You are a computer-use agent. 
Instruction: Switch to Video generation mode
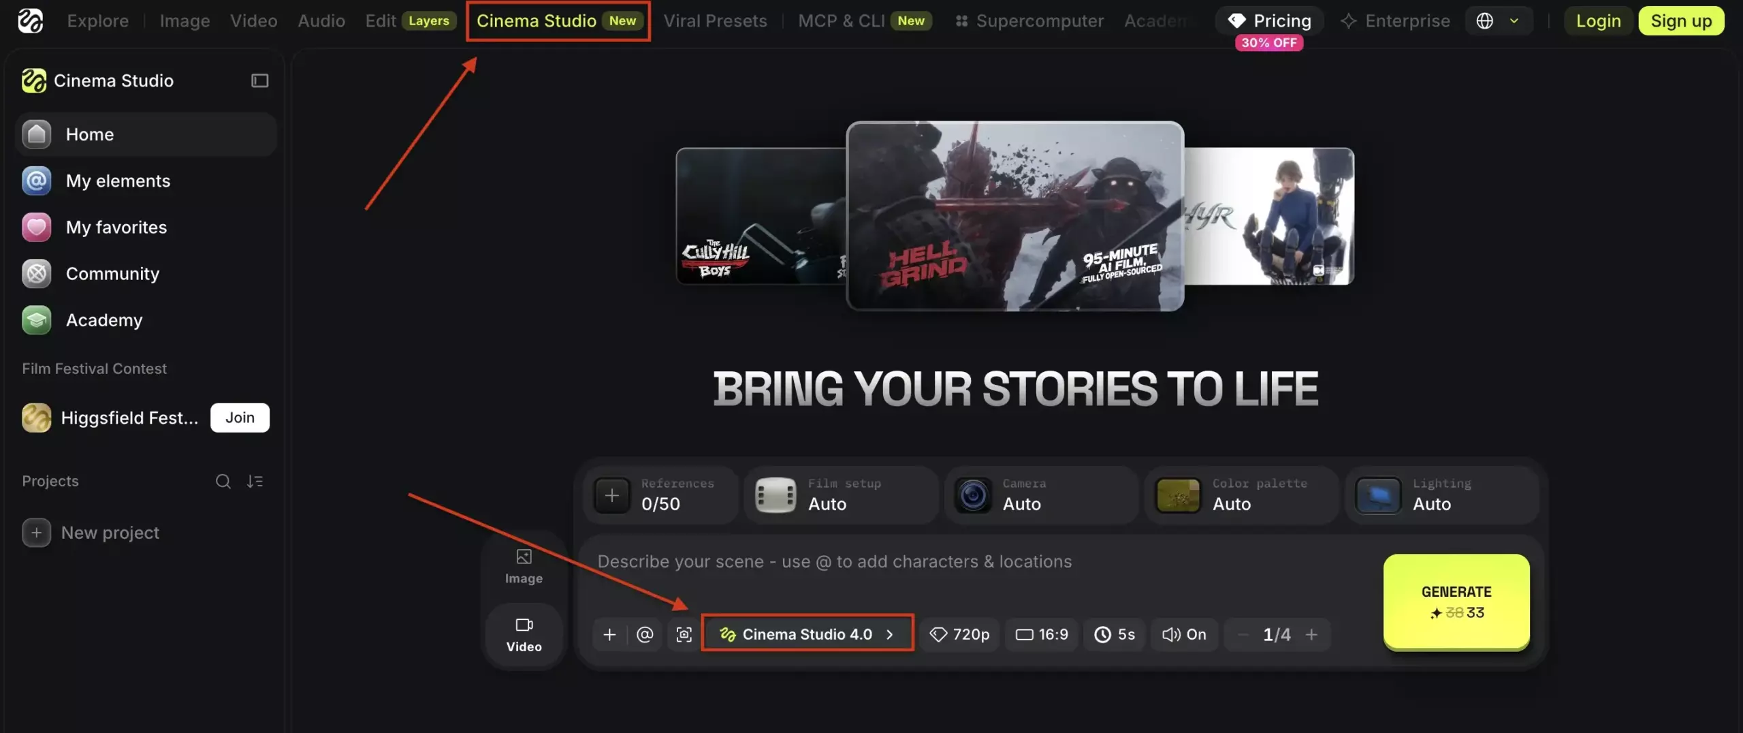coord(524,635)
